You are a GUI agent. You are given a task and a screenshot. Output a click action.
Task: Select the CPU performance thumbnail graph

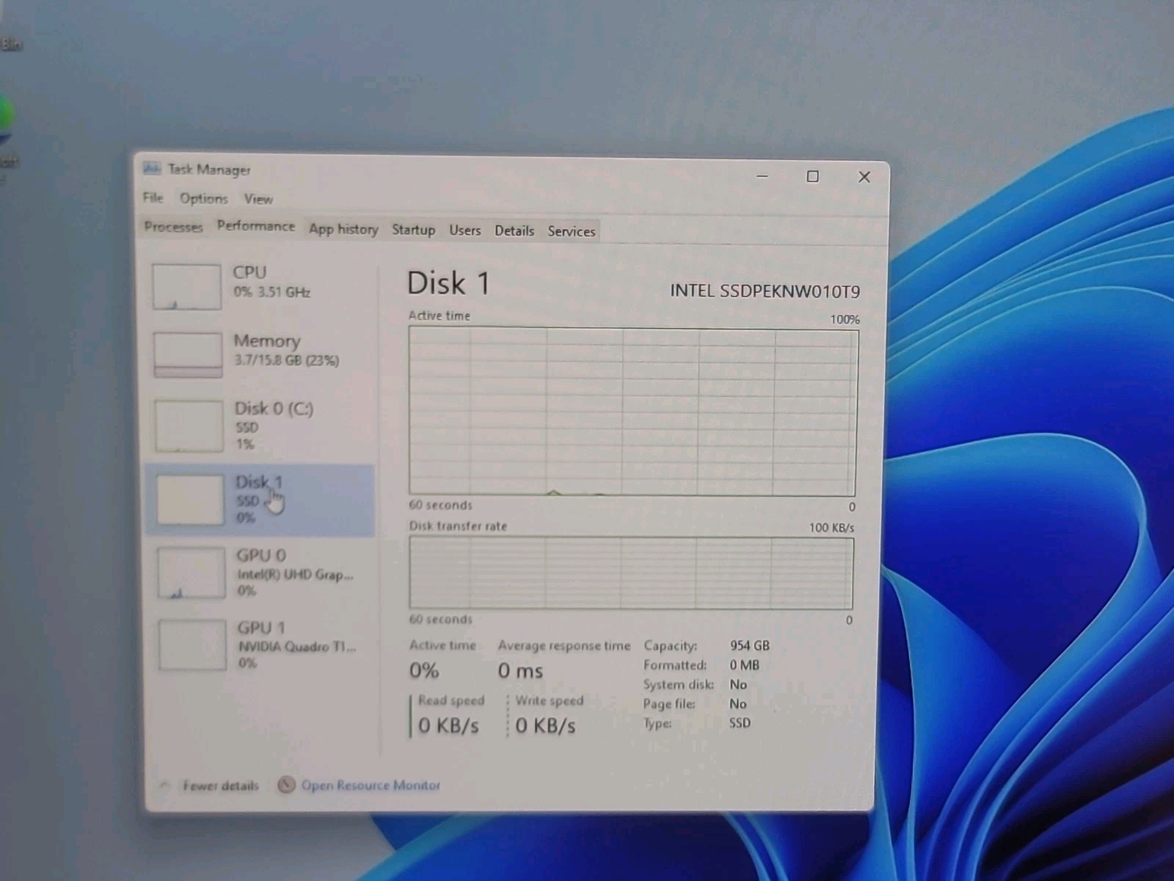tap(186, 286)
